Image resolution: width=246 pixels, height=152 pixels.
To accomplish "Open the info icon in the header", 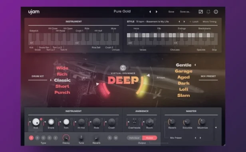I will [x=216, y=12].
